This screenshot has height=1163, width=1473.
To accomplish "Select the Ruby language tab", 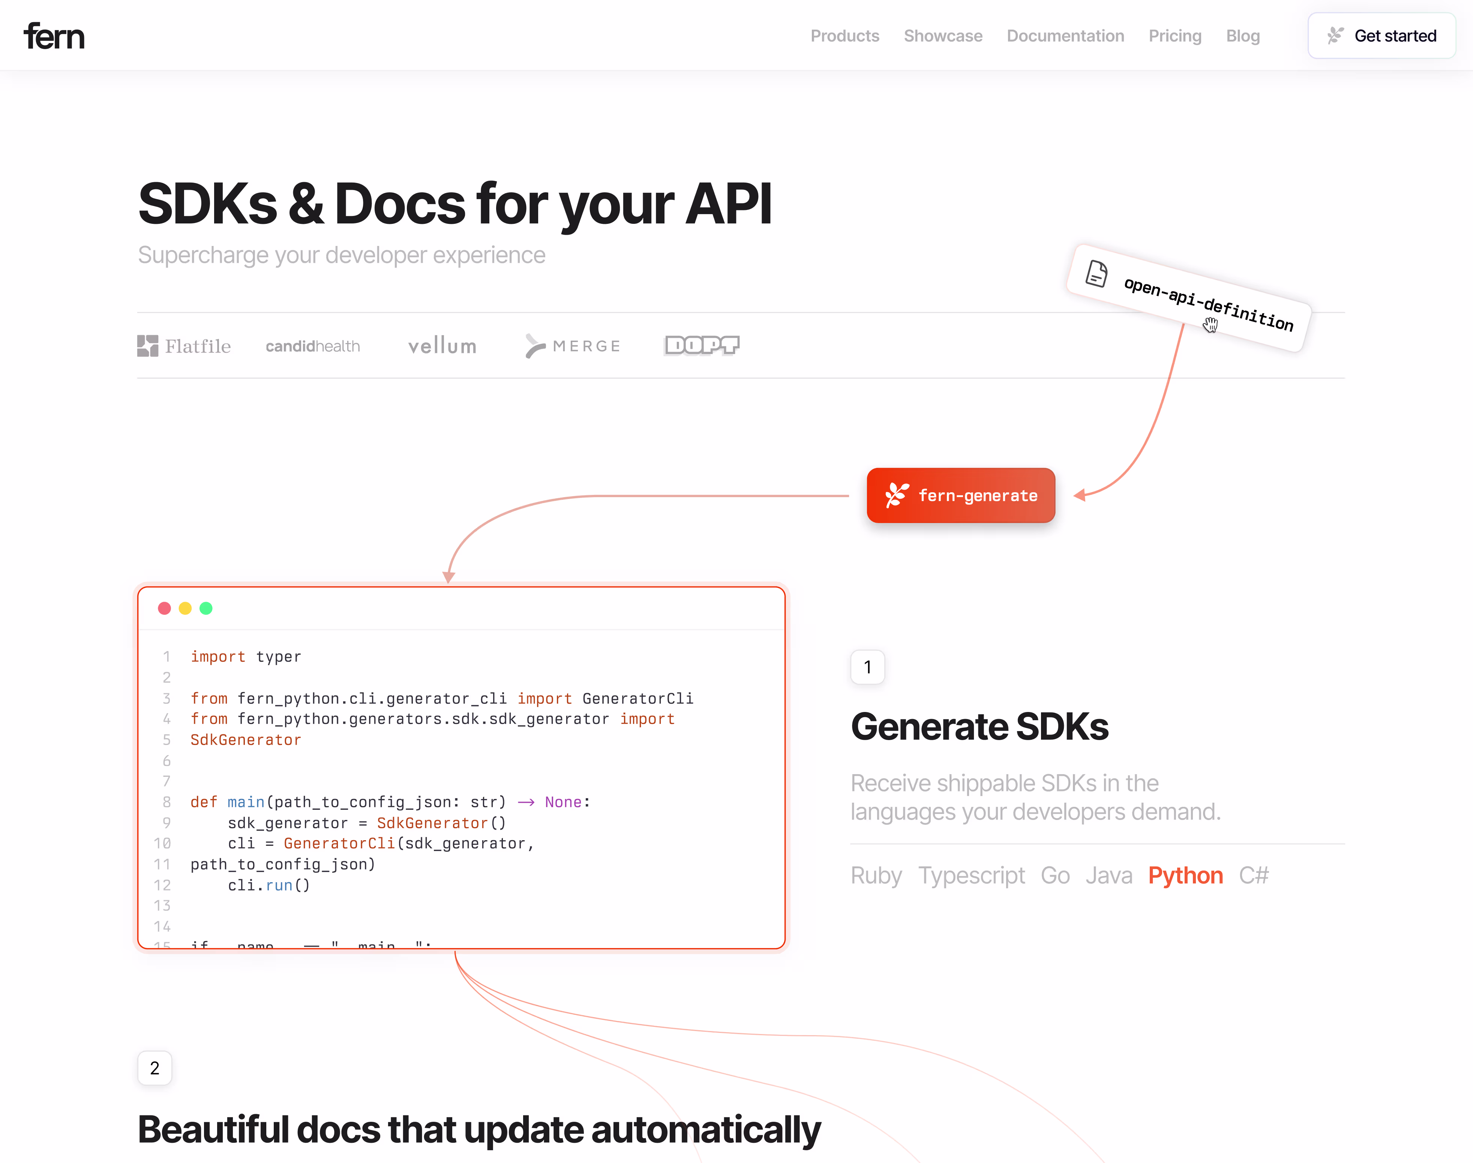I will [876, 875].
